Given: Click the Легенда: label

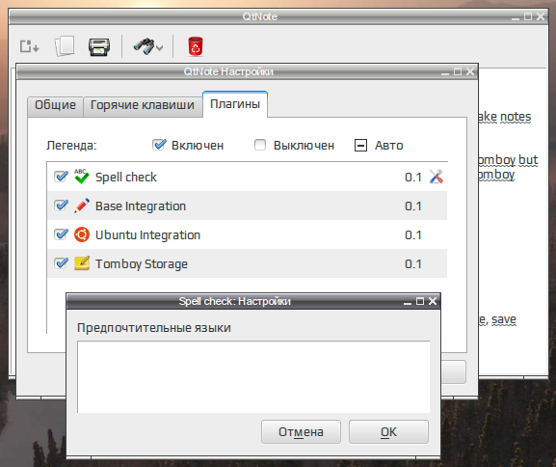Looking at the screenshot, I should tap(71, 146).
